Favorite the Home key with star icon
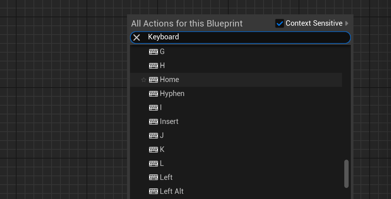391x199 pixels. [x=144, y=80]
